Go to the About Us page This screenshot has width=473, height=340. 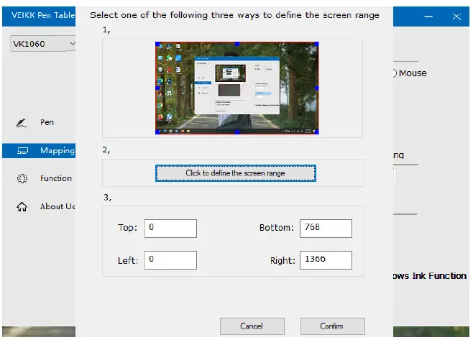click(58, 206)
